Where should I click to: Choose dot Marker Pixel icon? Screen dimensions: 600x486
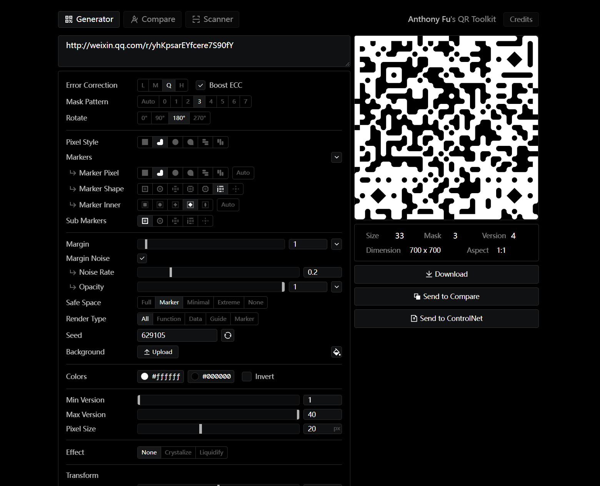(x=175, y=173)
